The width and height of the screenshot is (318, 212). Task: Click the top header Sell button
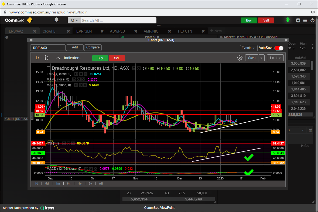[x=266, y=20]
